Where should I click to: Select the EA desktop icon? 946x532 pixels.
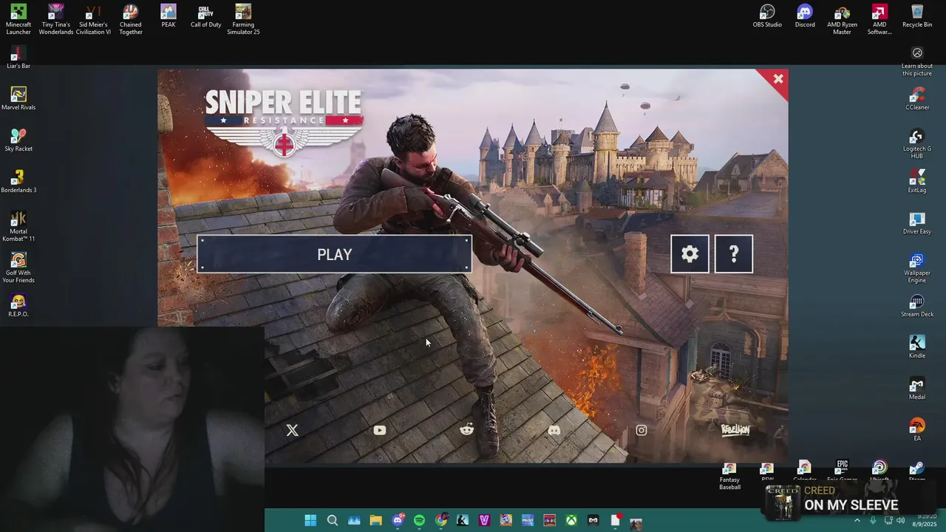[917, 430]
